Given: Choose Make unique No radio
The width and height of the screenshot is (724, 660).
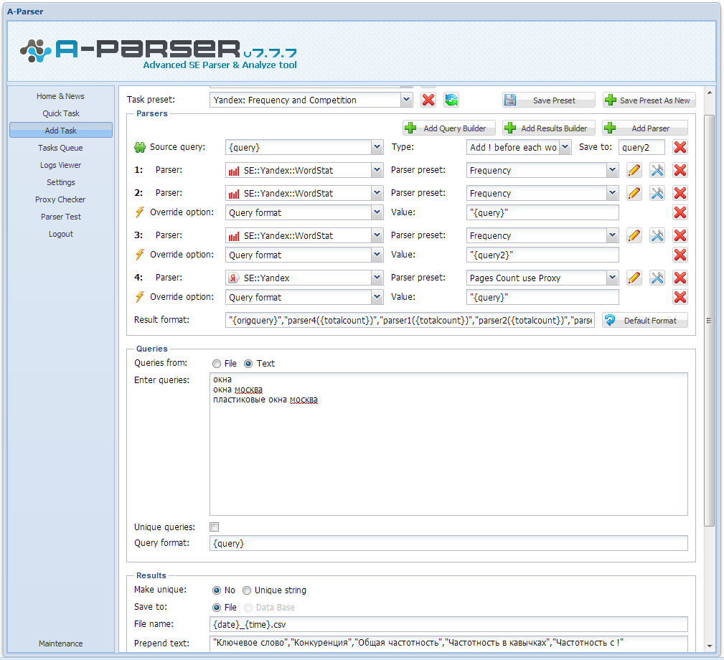Looking at the screenshot, I should point(217,590).
